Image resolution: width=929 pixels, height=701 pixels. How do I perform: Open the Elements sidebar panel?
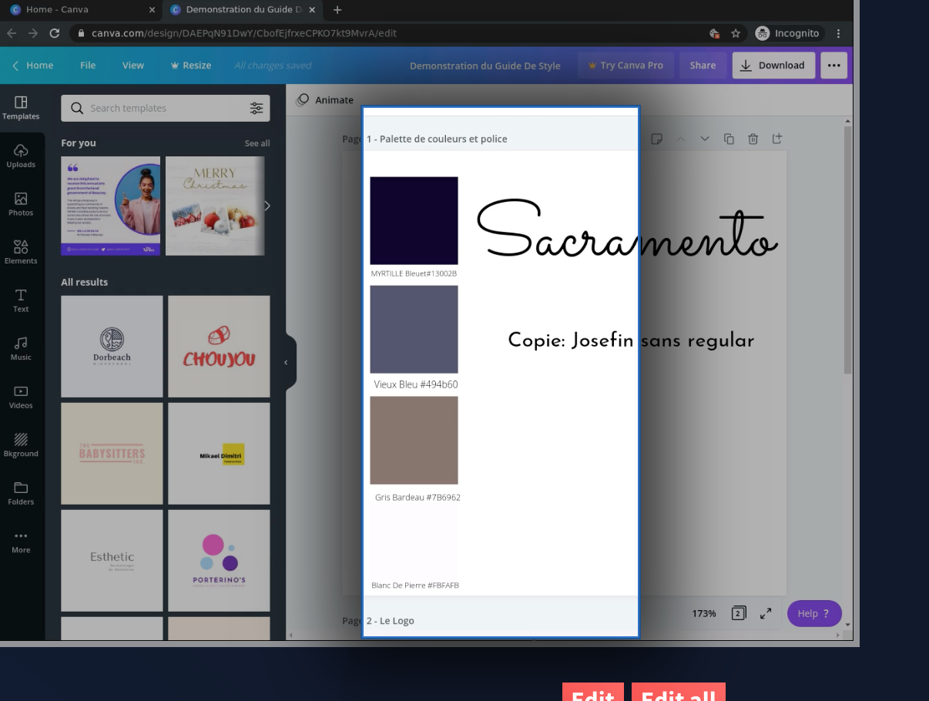(21, 252)
